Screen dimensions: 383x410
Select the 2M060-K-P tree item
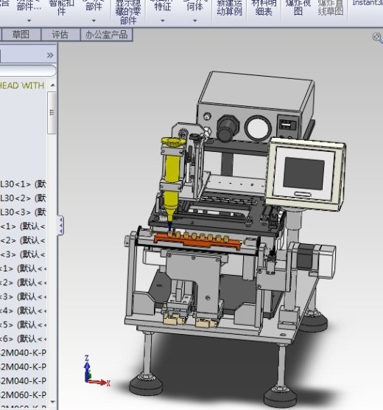[23, 395]
